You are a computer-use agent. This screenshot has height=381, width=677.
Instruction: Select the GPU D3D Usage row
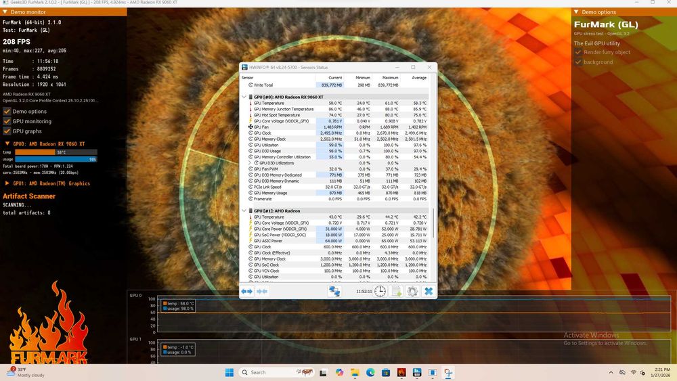[x=335, y=151]
